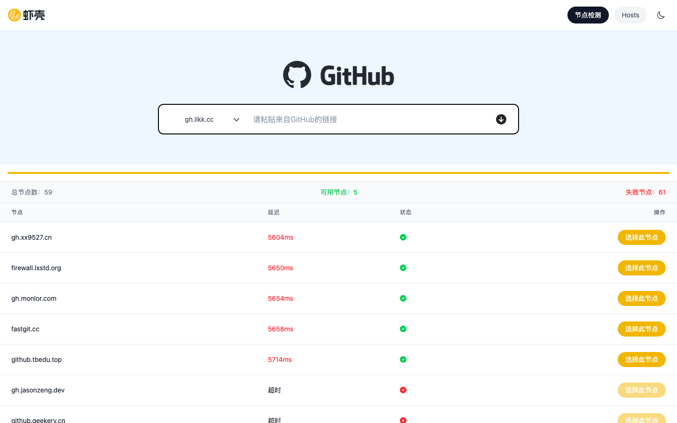
Task: Click green status icon for github.tbedu.top
Action: tap(403, 360)
